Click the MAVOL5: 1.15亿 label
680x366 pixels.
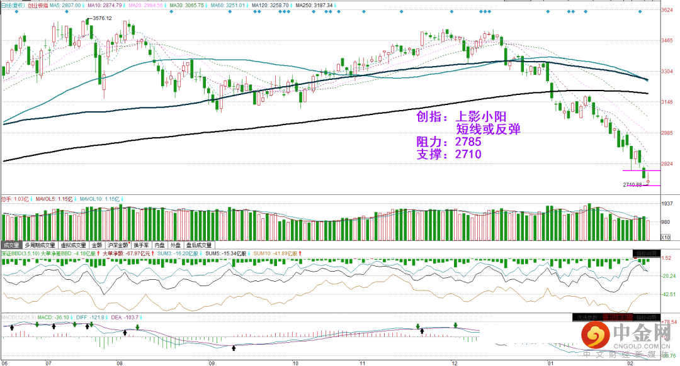(x=54, y=199)
